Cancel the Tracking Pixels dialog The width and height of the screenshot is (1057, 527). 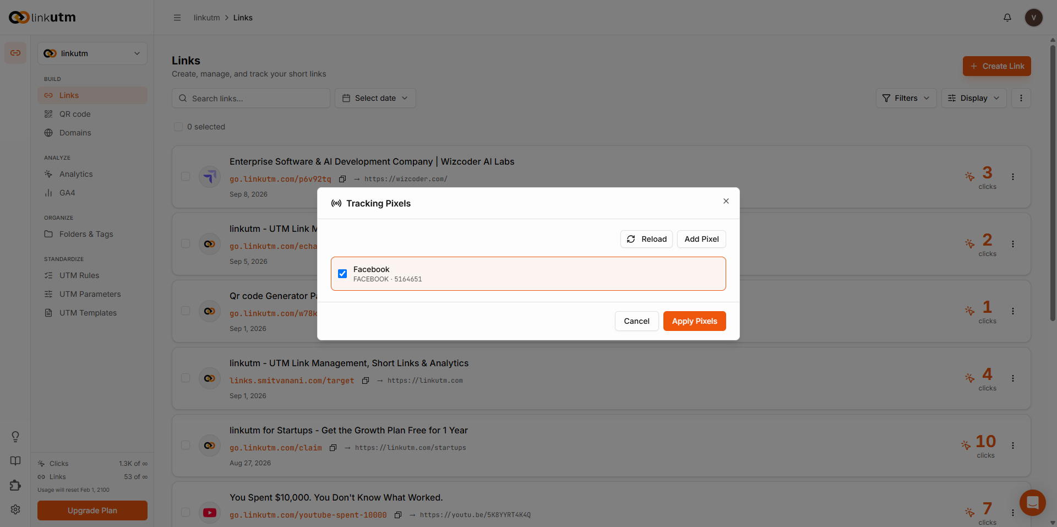[636, 321]
